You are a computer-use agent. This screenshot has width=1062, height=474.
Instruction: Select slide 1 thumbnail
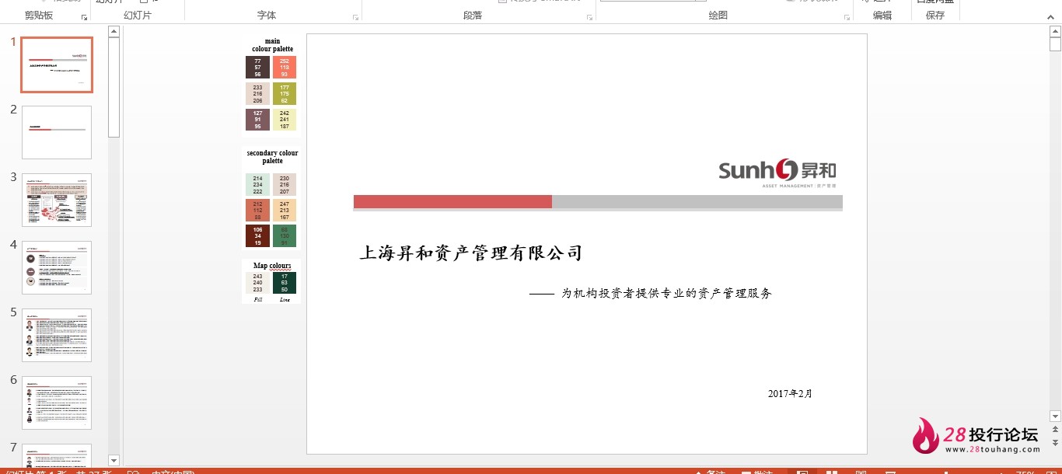coord(57,64)
